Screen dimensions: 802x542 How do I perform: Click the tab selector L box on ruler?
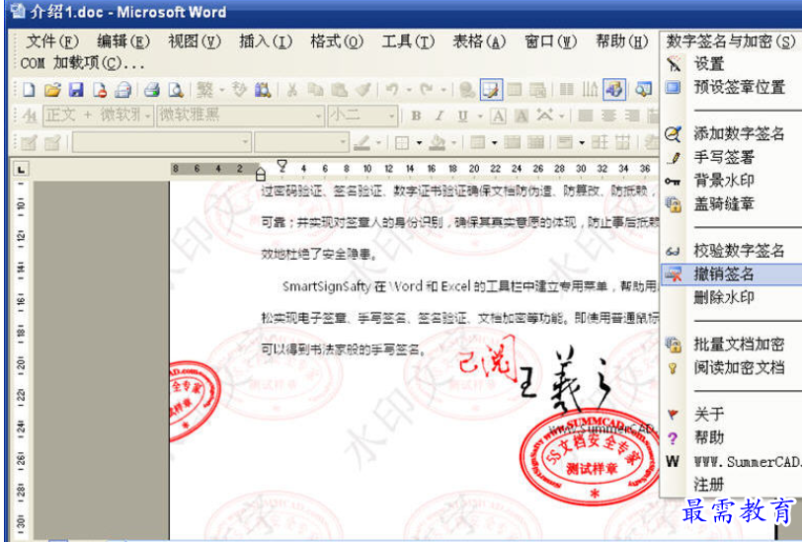coord(21,169)
